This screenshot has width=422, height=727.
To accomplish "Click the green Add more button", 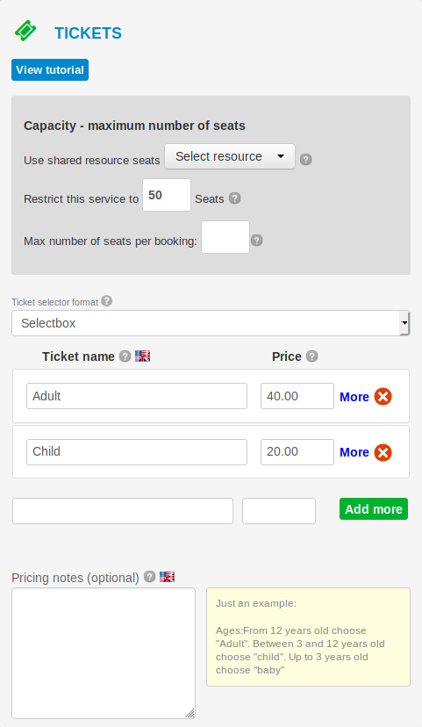I will 374,509.
